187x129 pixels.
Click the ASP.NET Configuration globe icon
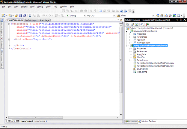click(x=147, y=24)
